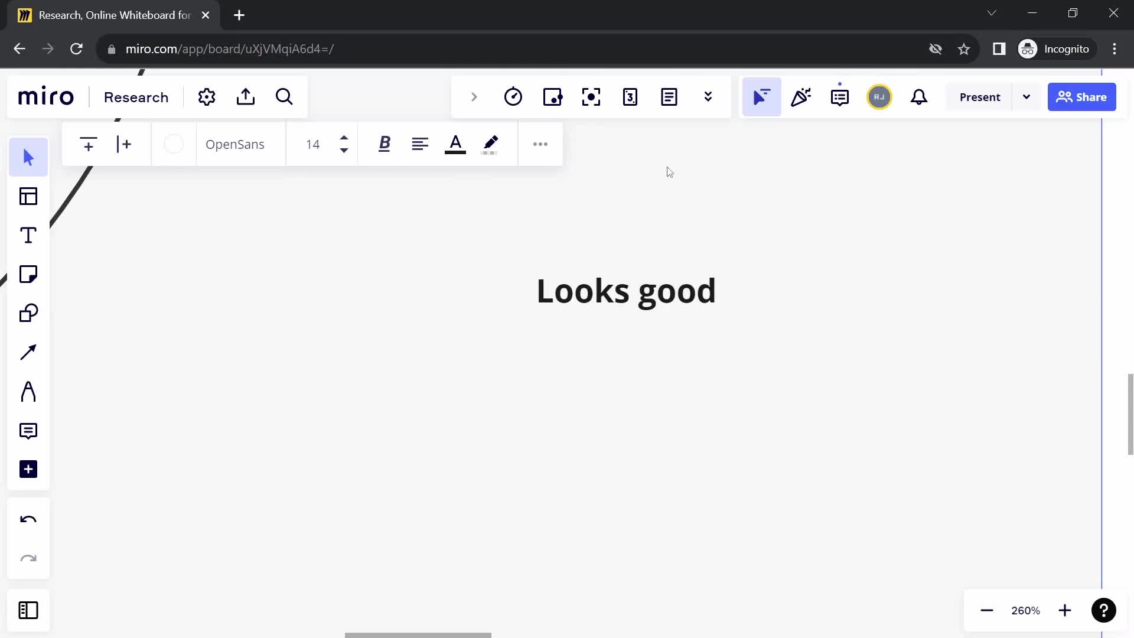
Task: Click the text color swatch
Action: pyautogui.click(x=455, y=144)
